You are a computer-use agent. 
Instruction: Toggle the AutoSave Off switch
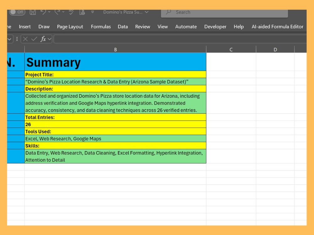pyautogui.click(x=17, y=12)
